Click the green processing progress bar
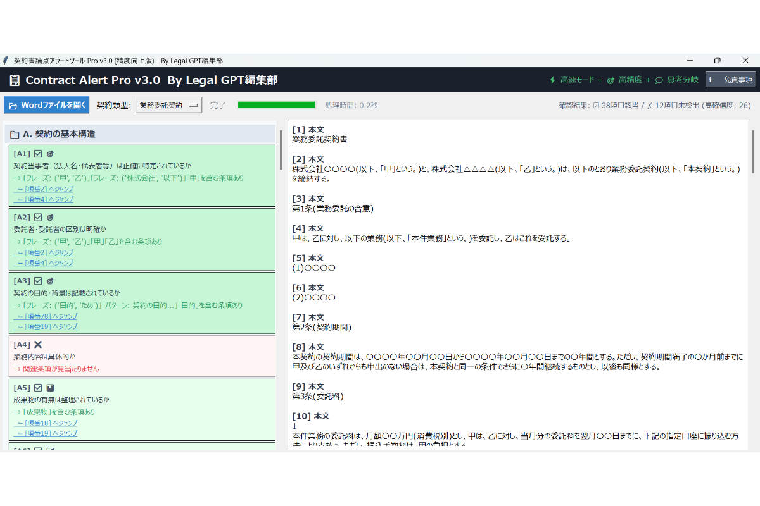 [276, 105]
